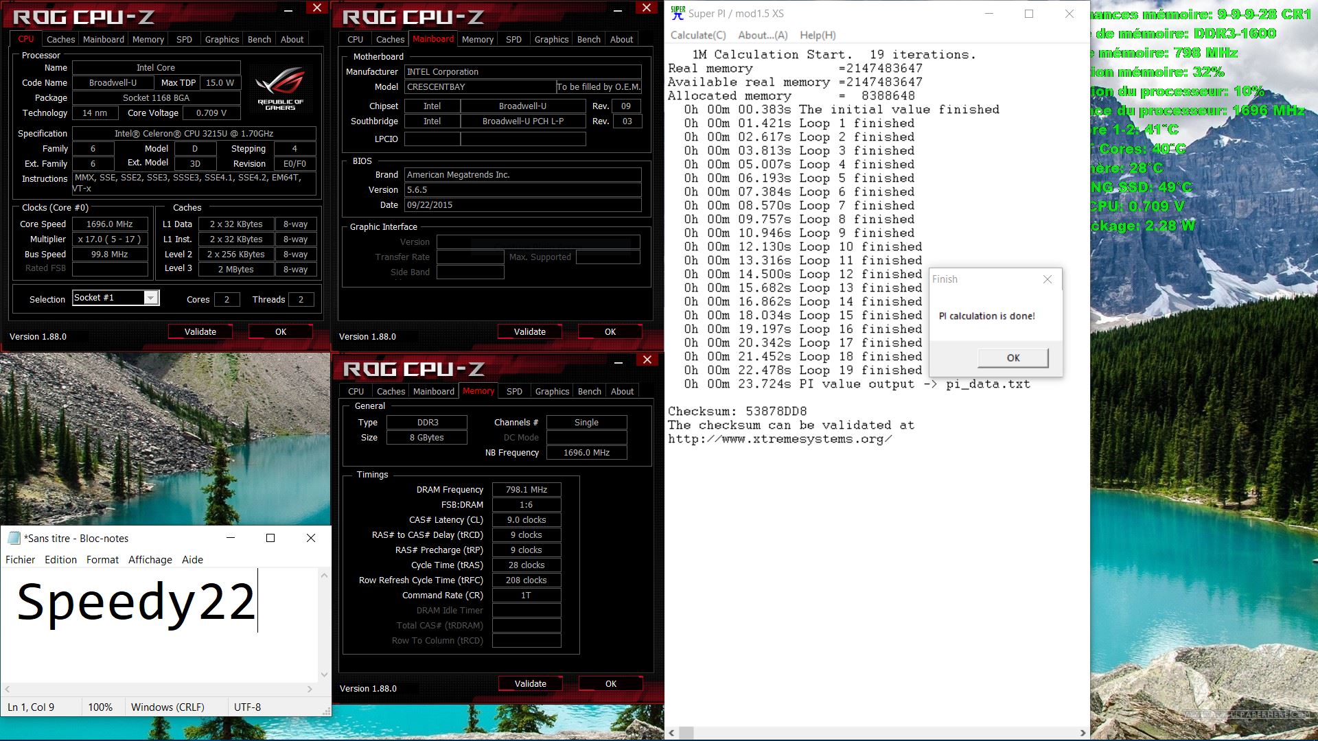Click Notepad horizontal scrollbar right arrow
Screen dimensions: 1318x741
tap(310, 688)
